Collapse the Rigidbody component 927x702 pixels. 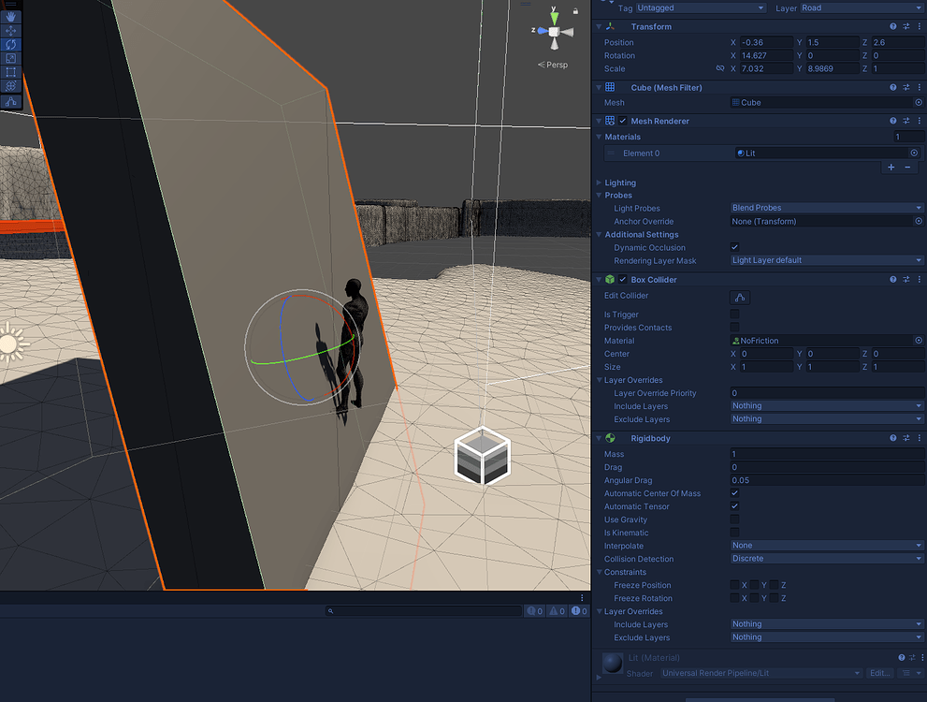599,438
